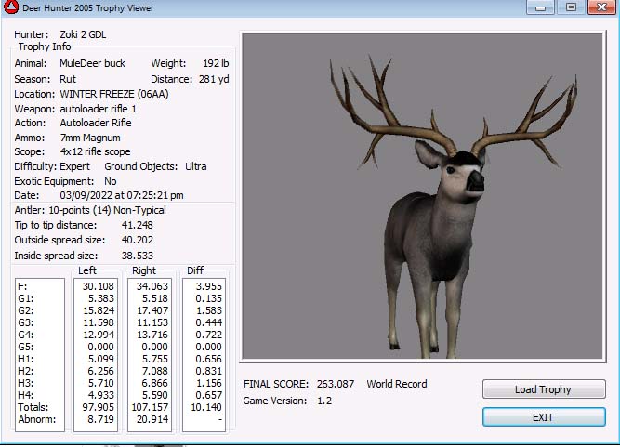Click the Right column Totals value 107.157

click(x=150, y=407)
